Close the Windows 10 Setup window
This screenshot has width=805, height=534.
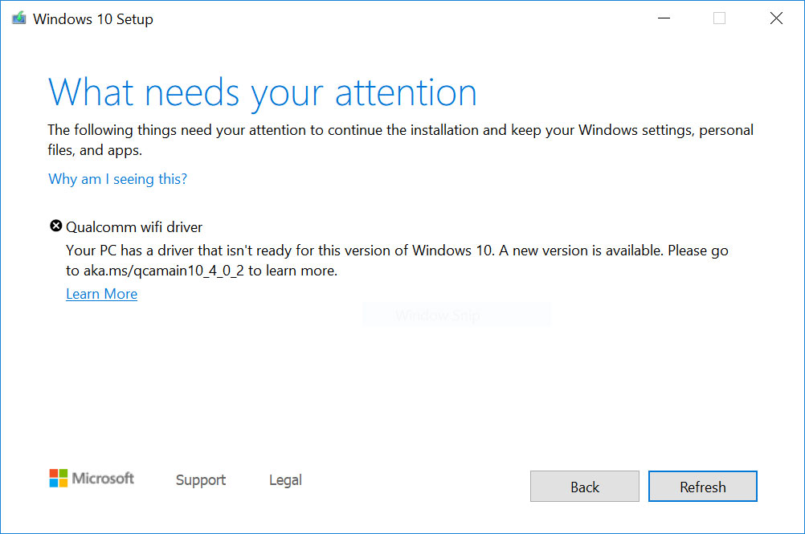tap(776, 18)
